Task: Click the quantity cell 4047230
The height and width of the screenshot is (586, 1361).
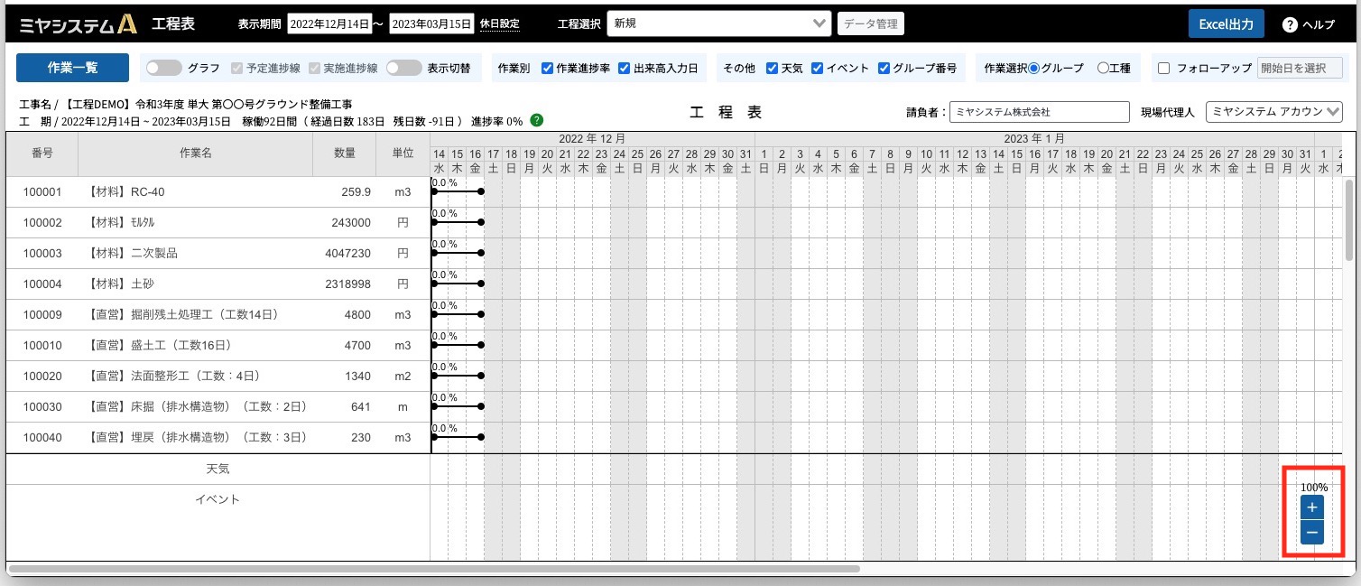Action: [x=347, y=254]
